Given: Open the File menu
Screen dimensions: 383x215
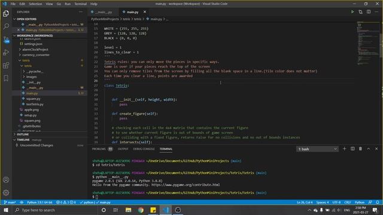Looking at the screenshot, I should pyautogui.click(x=13, y=4).
